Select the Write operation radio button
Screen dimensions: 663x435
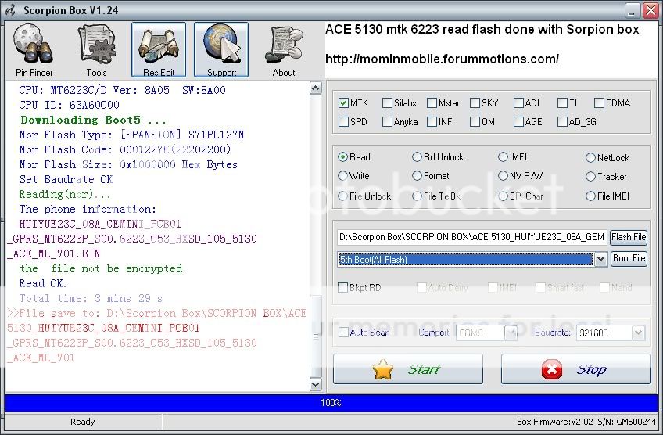(x=342, y=175)
